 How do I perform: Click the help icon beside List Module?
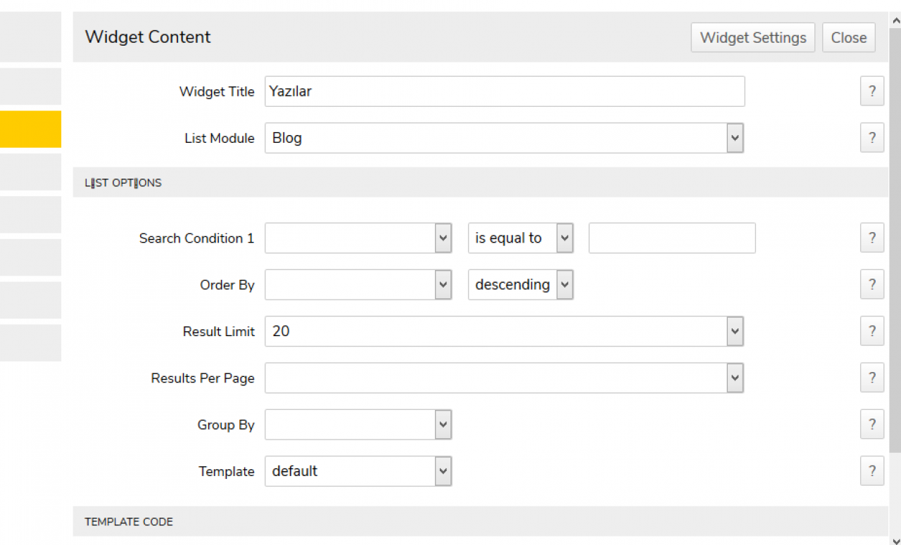coord(871,138)
